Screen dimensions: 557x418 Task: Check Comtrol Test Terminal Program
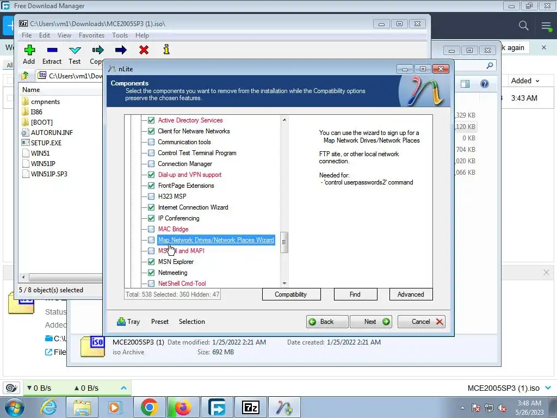(x=151, y=153)
